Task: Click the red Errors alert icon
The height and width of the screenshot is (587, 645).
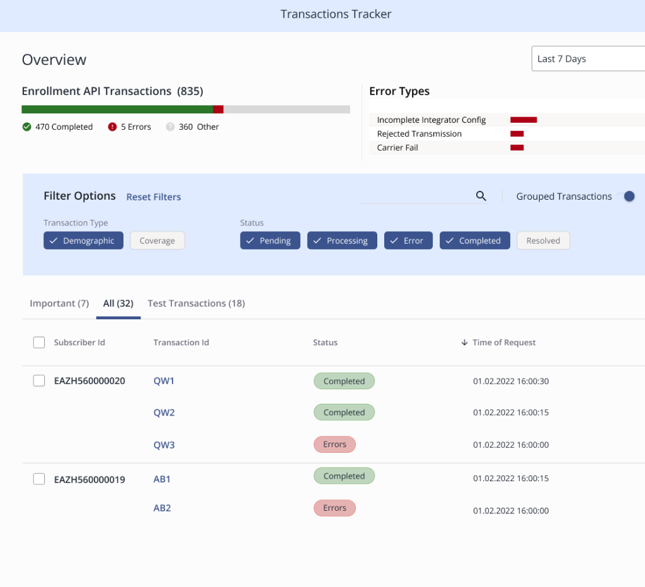Action: 112,127
